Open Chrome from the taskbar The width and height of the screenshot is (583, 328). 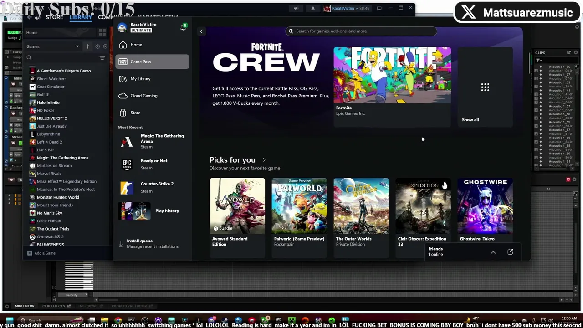click(x=118, y=320)
